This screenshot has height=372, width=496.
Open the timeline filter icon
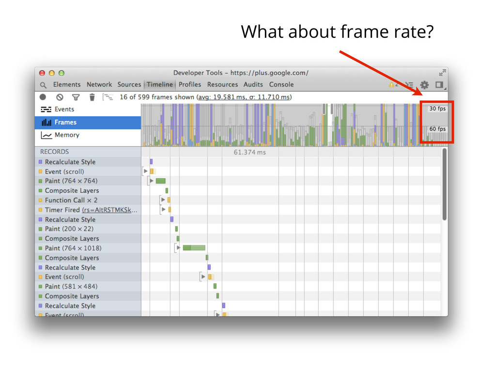click(x=76, y=97)
